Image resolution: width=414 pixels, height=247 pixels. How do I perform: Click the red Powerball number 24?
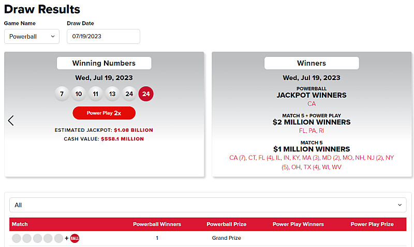click(x=146, y=94)
